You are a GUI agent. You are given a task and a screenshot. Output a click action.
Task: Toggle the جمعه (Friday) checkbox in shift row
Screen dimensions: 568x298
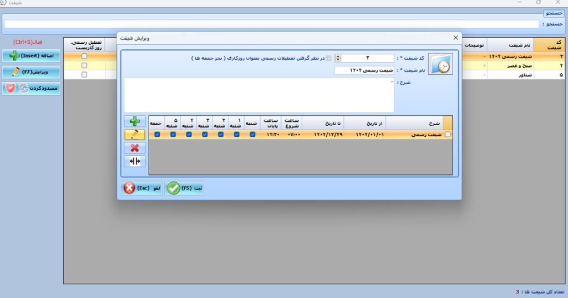pyautogui.click(x=157, y=134)
